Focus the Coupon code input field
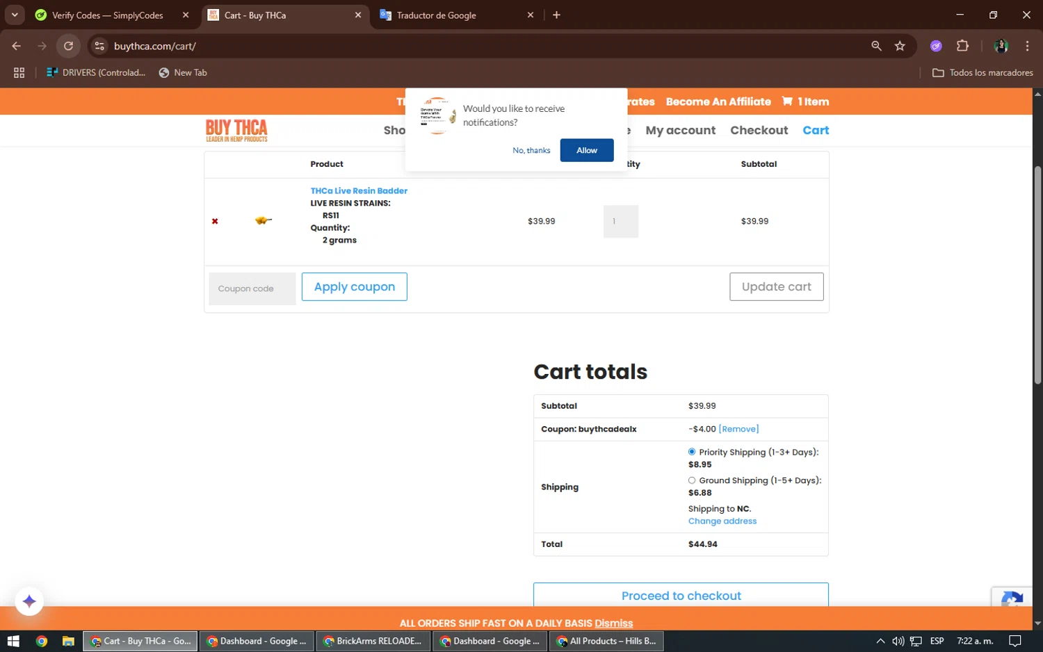 (252, 288)
